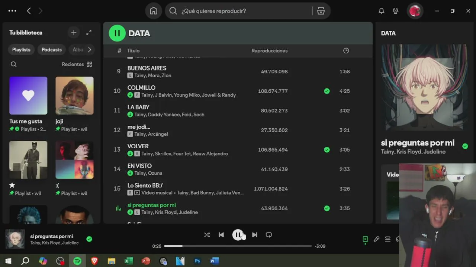Screen dimensions: 476x267
Task: Open Windows Start menu
Action: coord(8,261)
